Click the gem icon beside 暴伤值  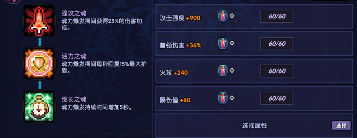(x=223, y=98)
